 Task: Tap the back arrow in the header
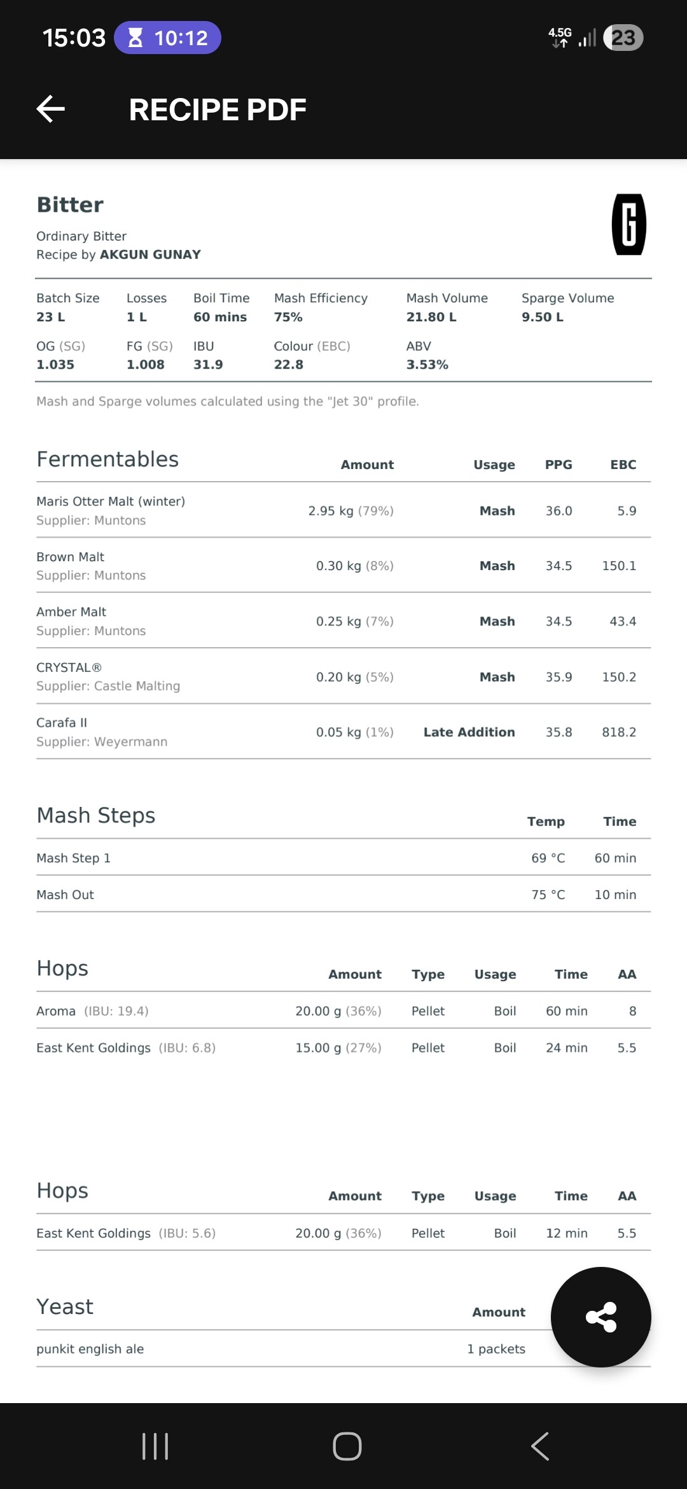click(x=50, y=109)
